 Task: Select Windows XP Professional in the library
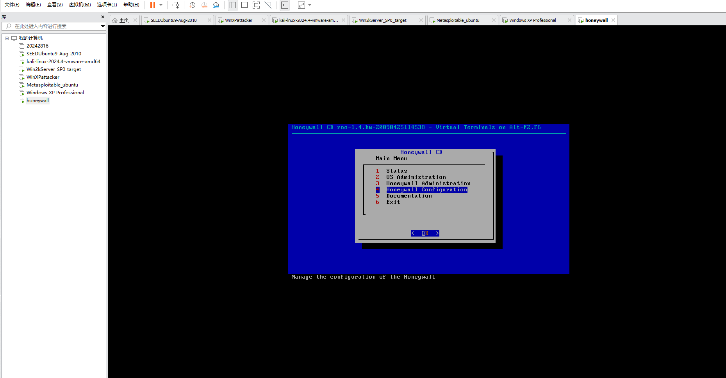pos(55,93)
